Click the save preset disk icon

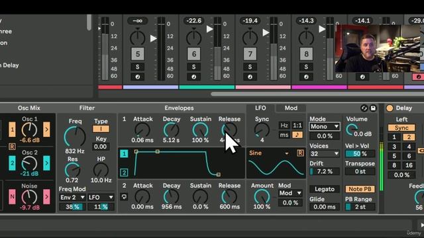pyautogui.click(x=373, y=108)
